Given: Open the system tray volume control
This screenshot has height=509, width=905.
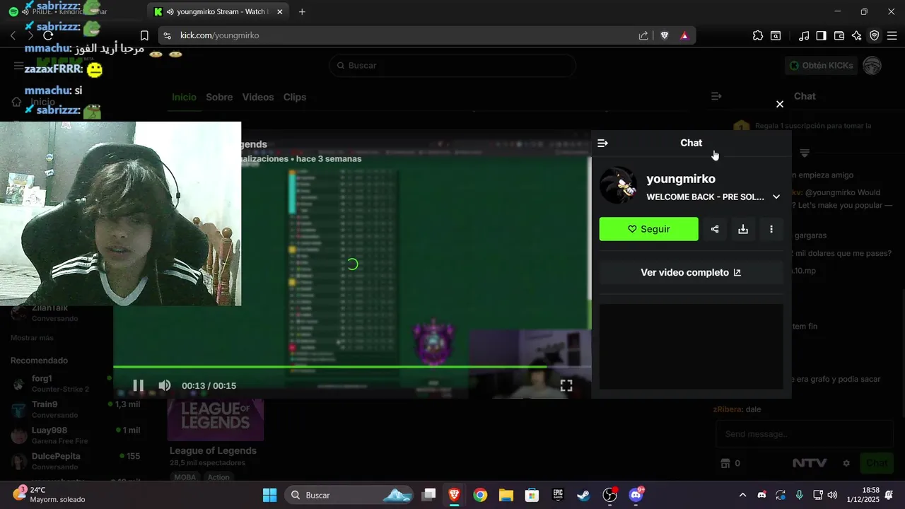Looking at the screenshot, I should click(833, 495).
